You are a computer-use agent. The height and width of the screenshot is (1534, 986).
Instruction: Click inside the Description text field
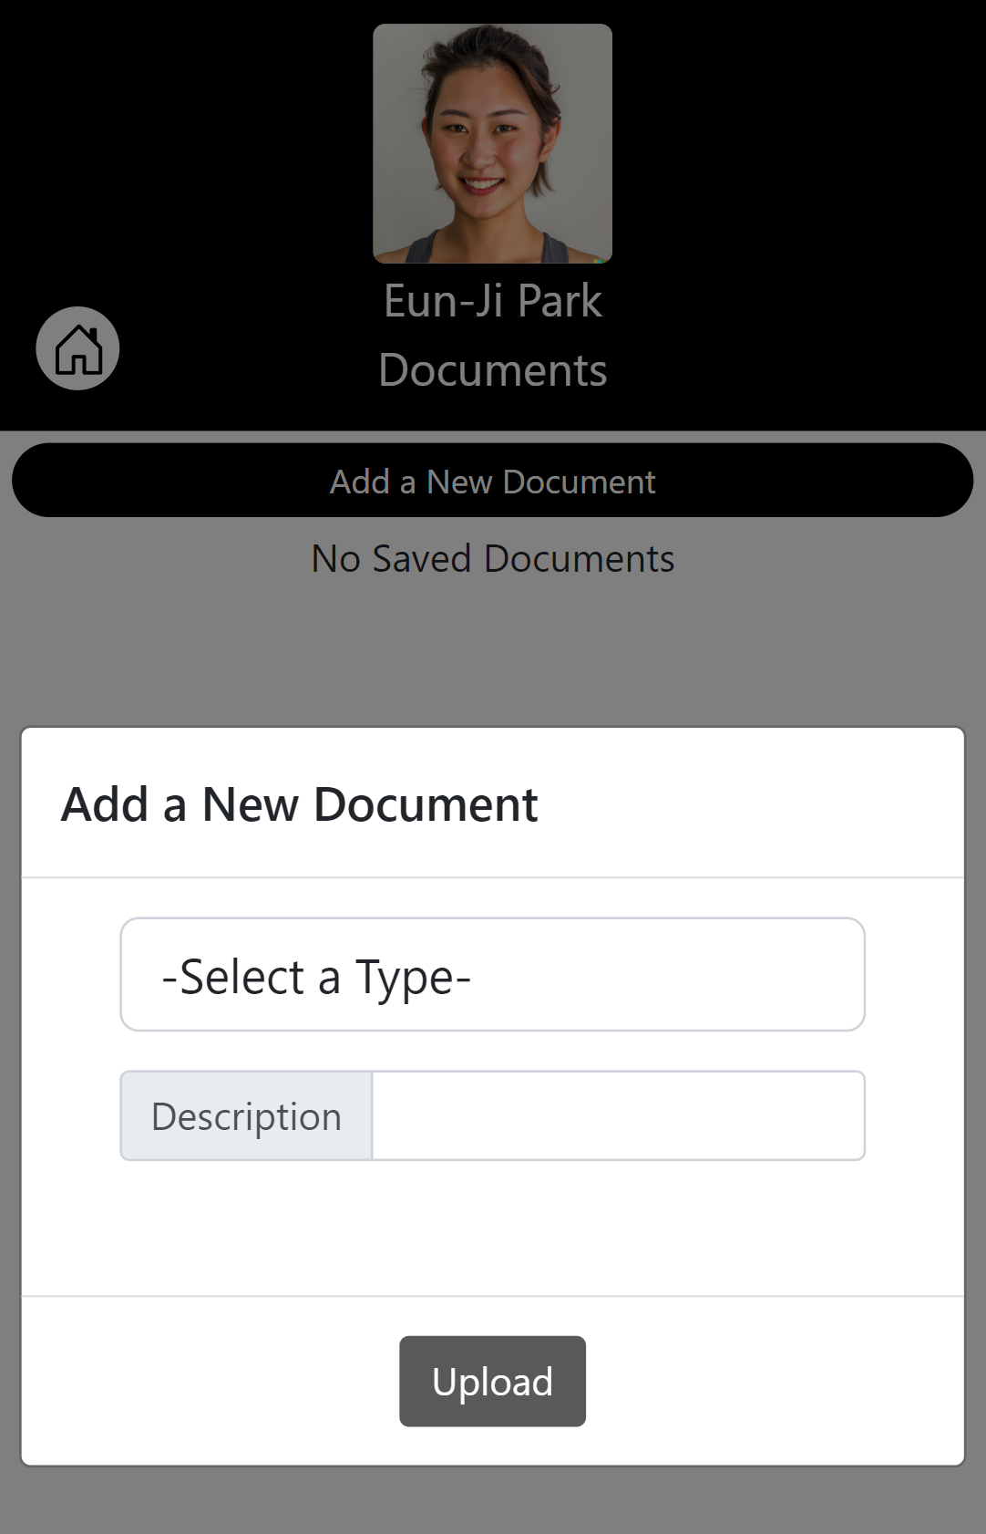[618, 1115]
